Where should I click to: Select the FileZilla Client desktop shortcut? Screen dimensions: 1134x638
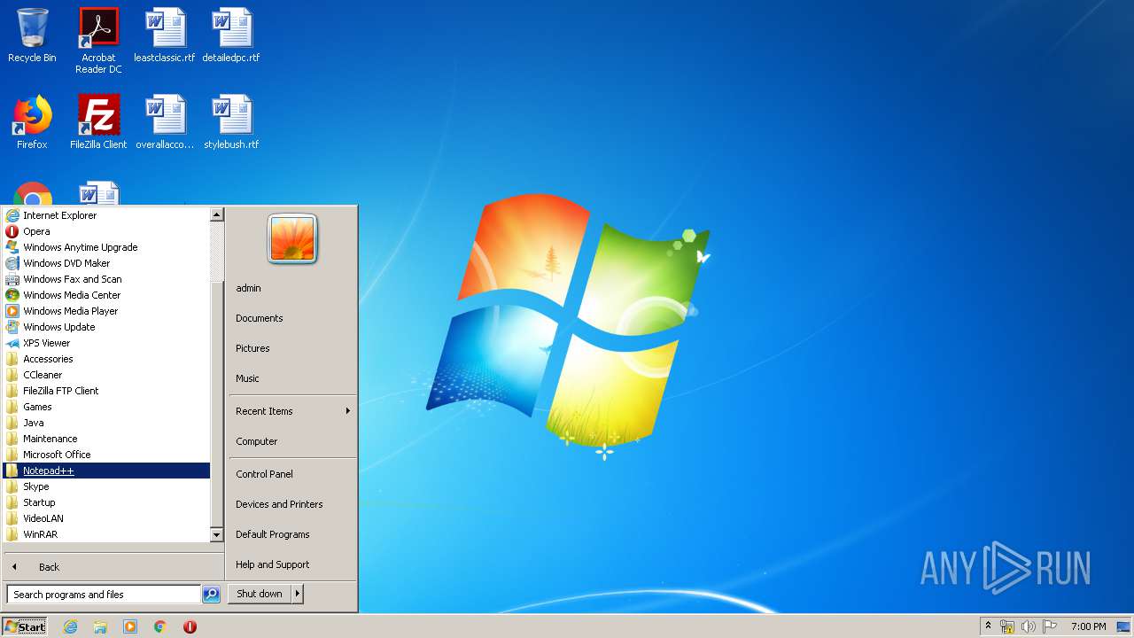coord(98,122)
